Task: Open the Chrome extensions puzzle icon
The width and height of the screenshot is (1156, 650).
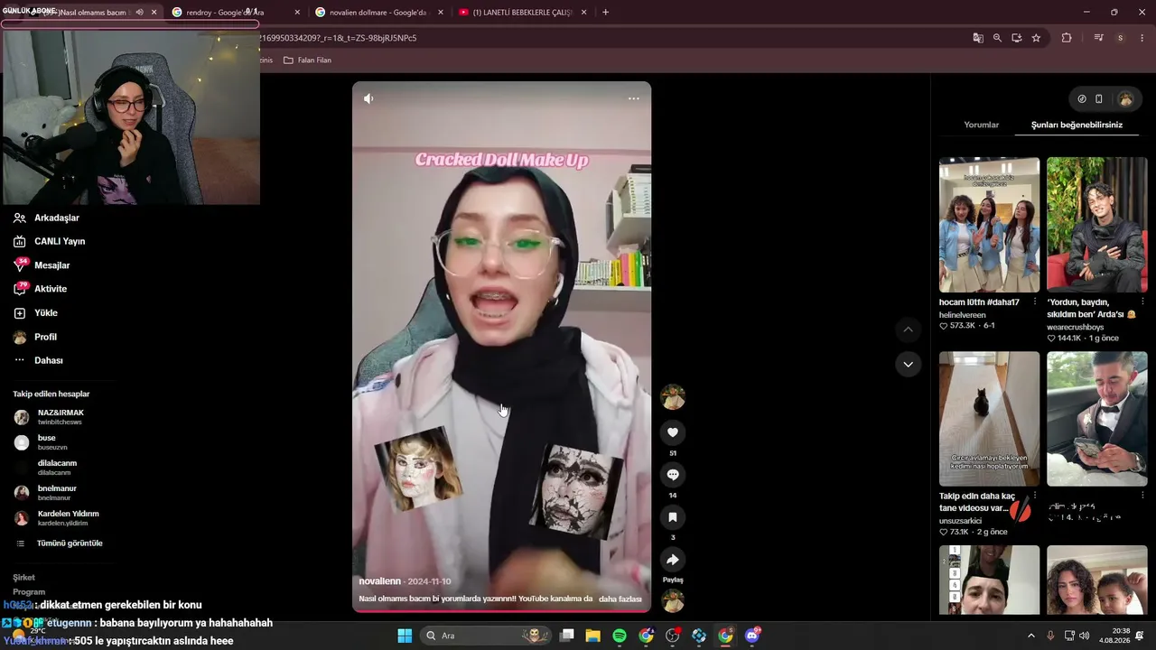Action: pyautogui.click(x=1067, y=38)
